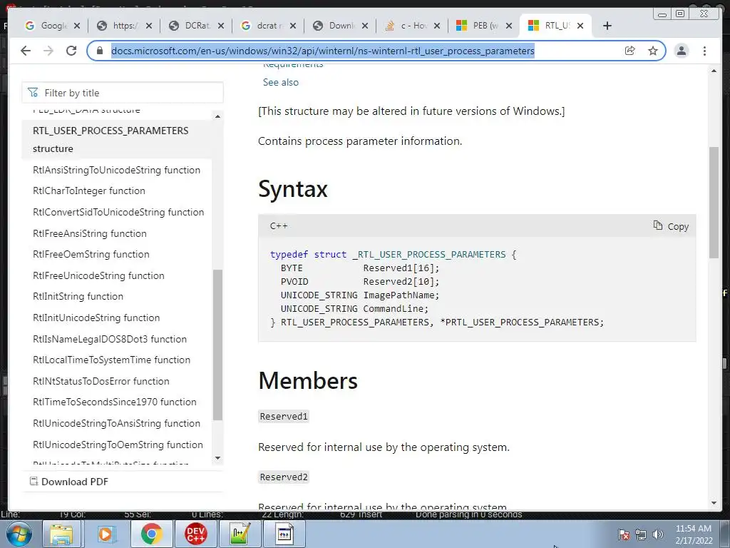Download PDF of the docs
Screen dimensions: 730x548
coord(69,482)
